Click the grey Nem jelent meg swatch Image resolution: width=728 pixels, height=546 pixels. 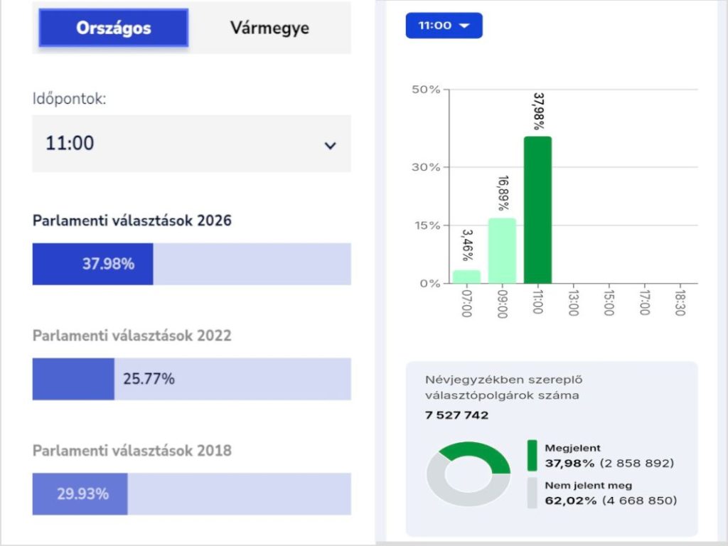pyautogui.click(x=532, y=493)
